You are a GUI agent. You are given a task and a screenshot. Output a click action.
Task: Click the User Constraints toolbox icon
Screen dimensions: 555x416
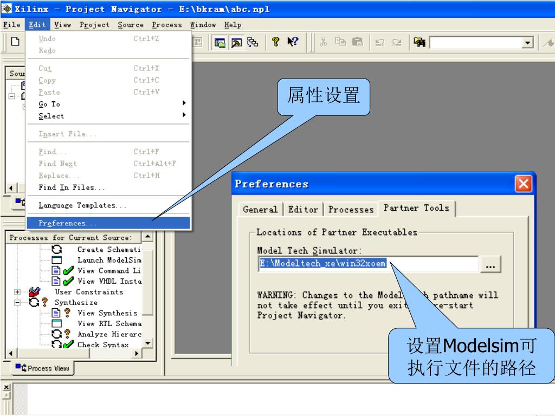point(34,292)
